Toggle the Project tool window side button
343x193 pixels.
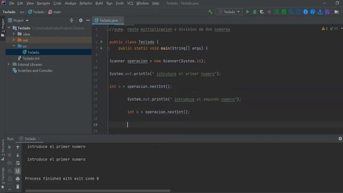[3, 28]
